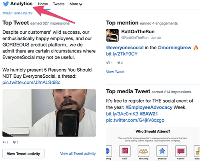Click the retweet icon on top mention
Viewport: 200px width, 161px height.
[x=108, y=62]
